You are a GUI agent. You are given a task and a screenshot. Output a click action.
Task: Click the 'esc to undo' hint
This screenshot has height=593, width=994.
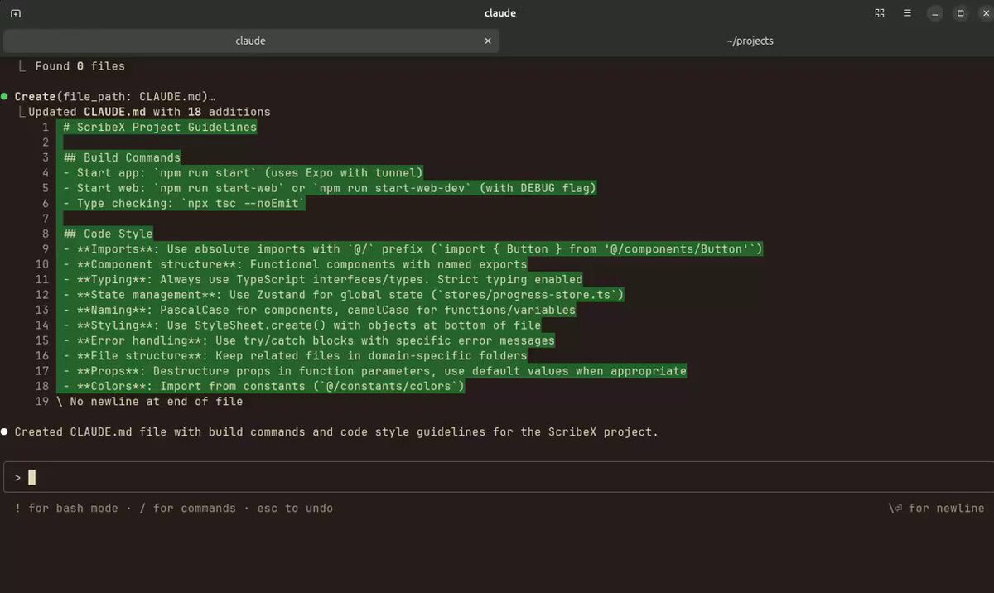[295, 509]
